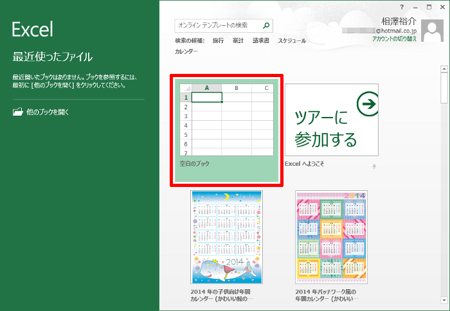The height and width of the screenshot is (311, 450).
Task: Click the 空白のブック label text
Action: pos(195,164)
